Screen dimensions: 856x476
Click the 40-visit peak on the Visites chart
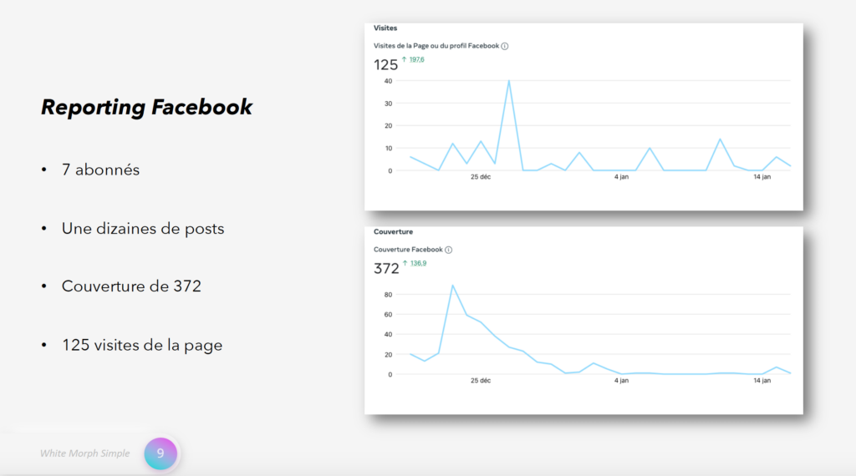(508, 81)
